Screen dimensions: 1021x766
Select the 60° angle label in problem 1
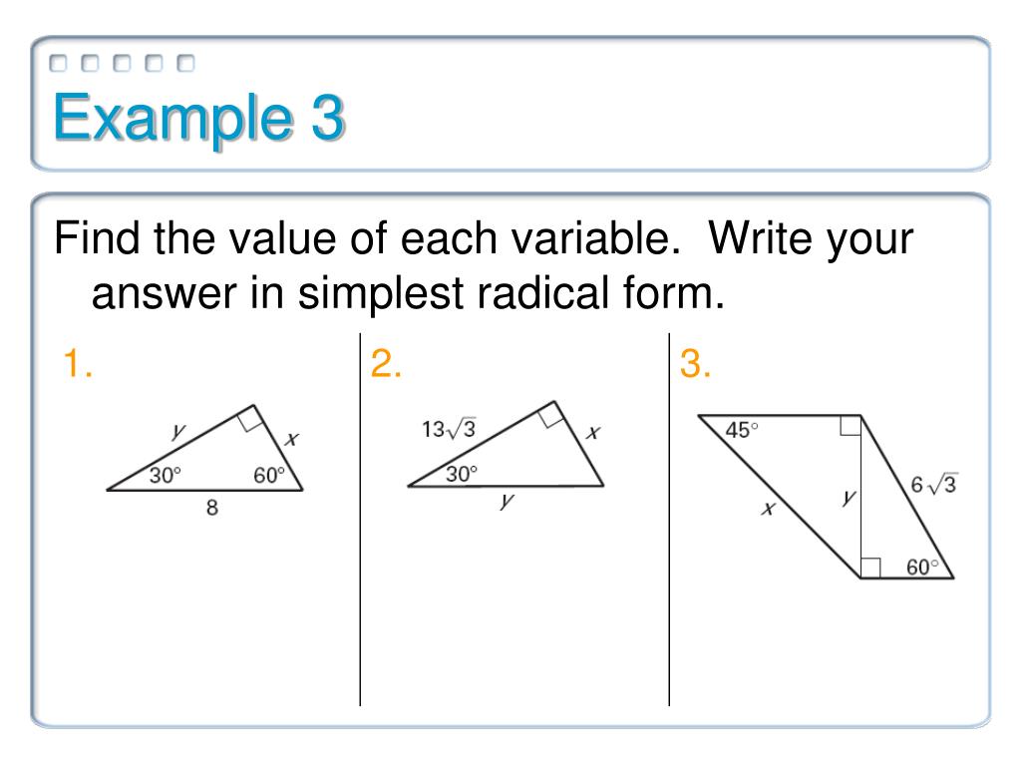point(269,475)
